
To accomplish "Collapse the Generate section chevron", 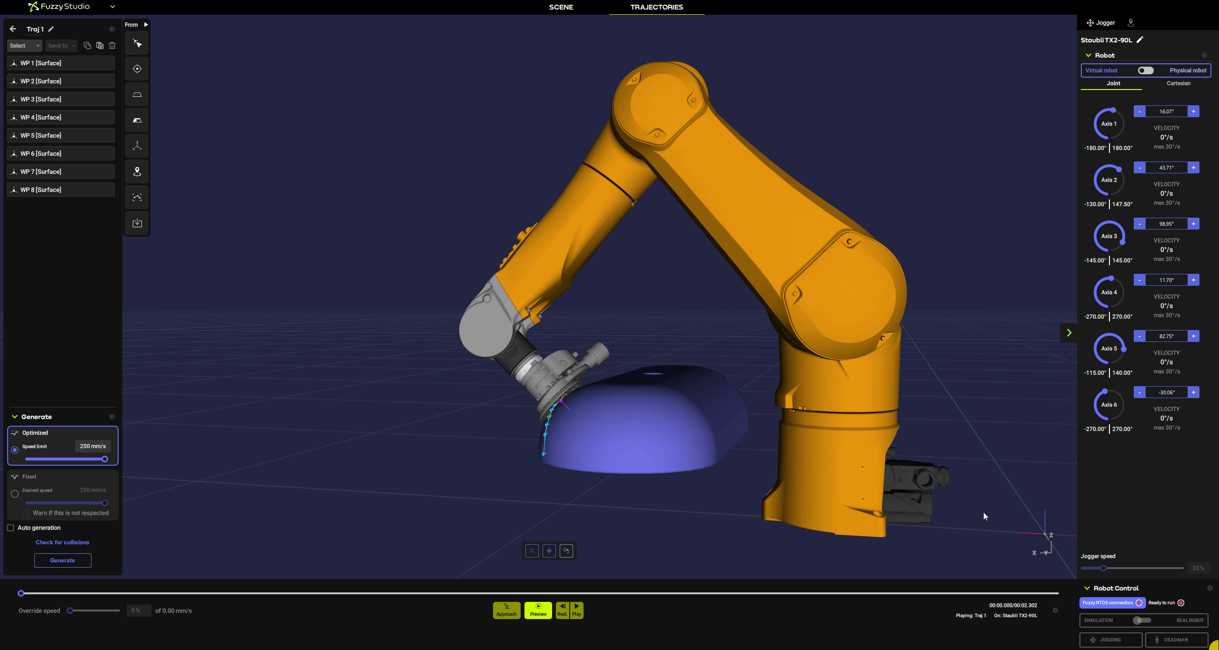I will click(x=15, y=417).
